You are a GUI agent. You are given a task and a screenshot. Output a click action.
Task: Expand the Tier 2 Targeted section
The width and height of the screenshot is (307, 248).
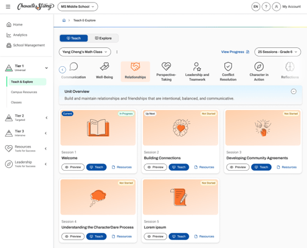[x=46, y=118]
